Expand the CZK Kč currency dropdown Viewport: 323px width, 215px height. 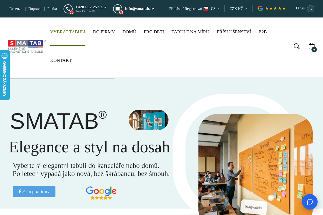click(238, 9)
